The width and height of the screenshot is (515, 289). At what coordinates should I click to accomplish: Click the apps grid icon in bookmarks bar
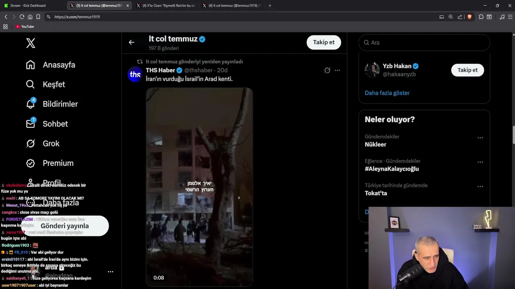coord(5,26)
